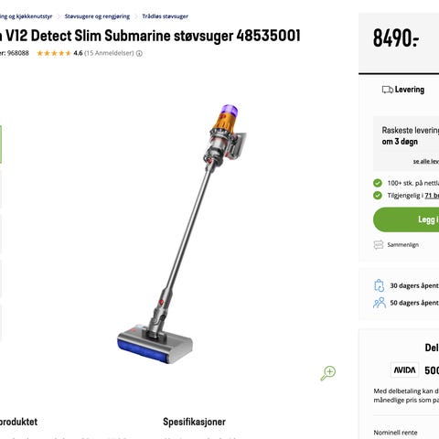Click the green checkmark beside Tilgjengelig
This screenshot has width=439, height=439.
(378, 196)
